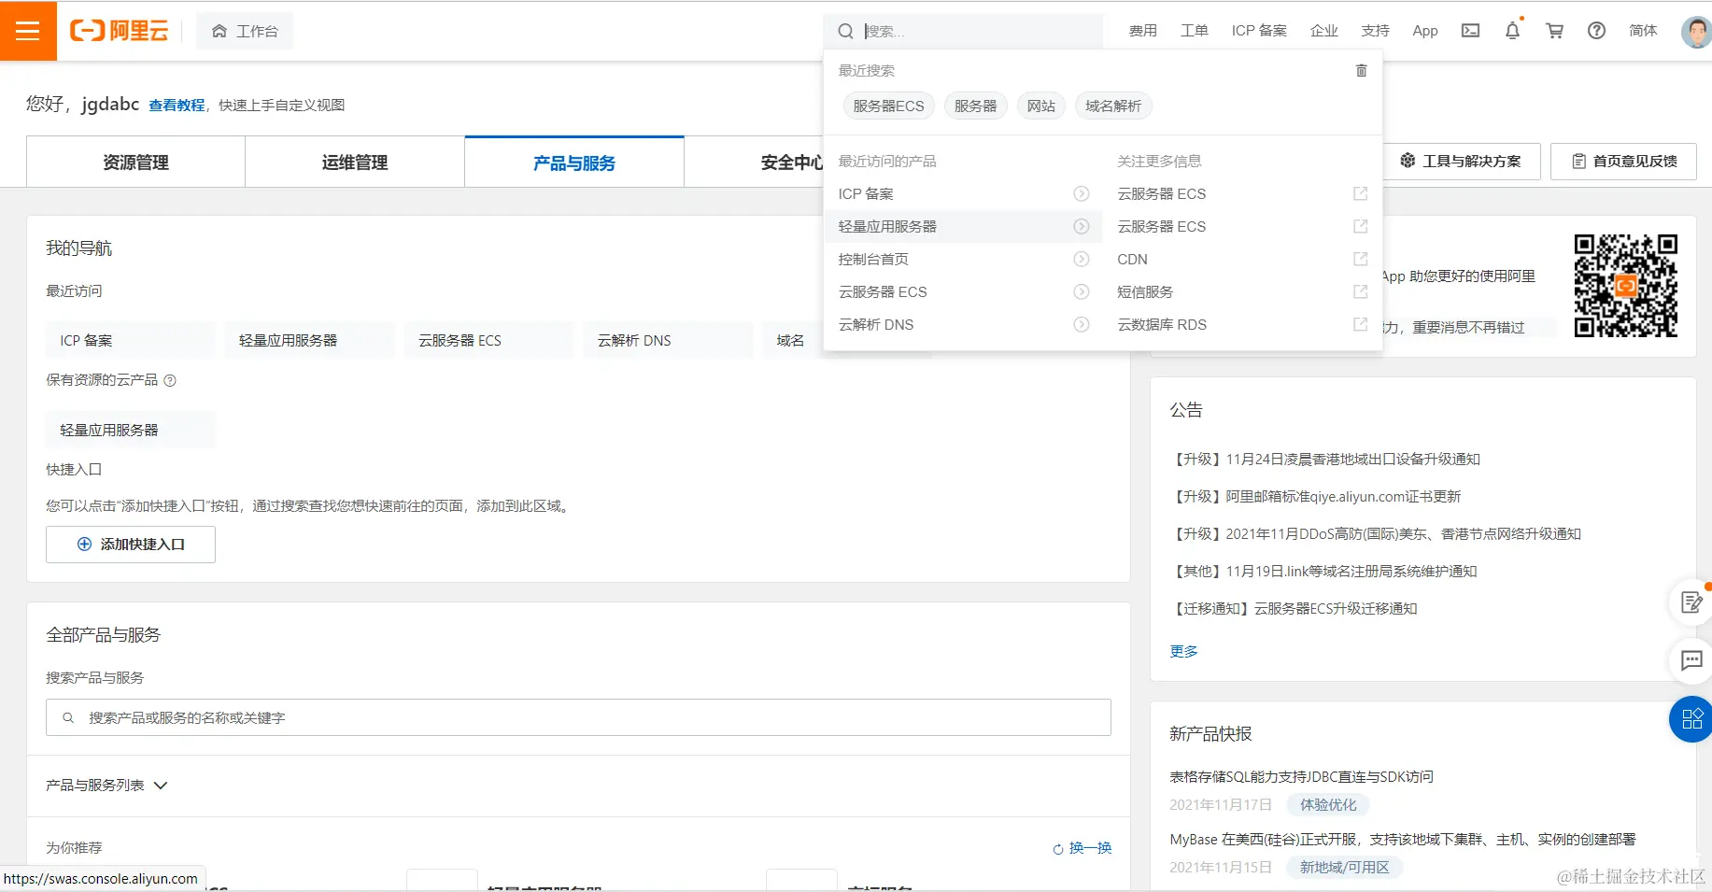This screenshot has width=1712, height=892.
Task: Switch to the 资源管理 tab
Action: 134,162
